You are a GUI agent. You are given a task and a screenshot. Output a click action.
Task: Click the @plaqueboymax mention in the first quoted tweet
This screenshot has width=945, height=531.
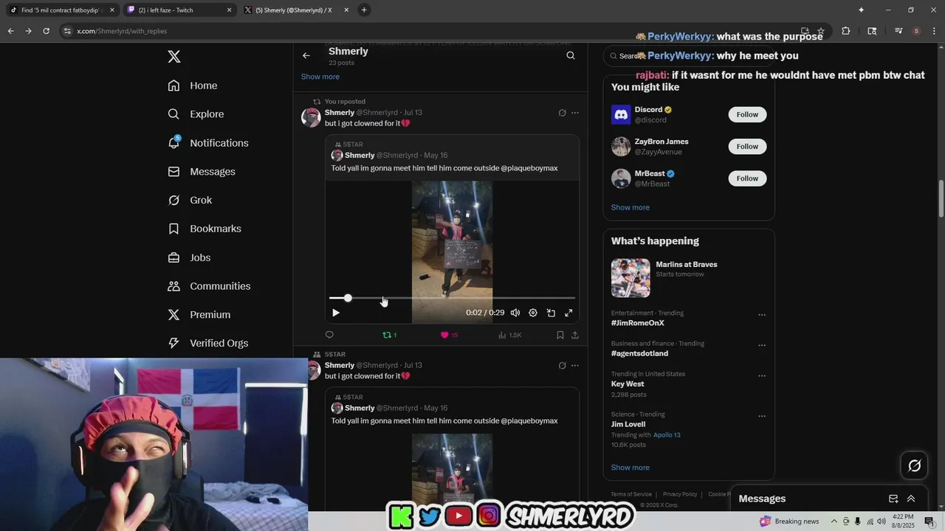coord(529,168)
